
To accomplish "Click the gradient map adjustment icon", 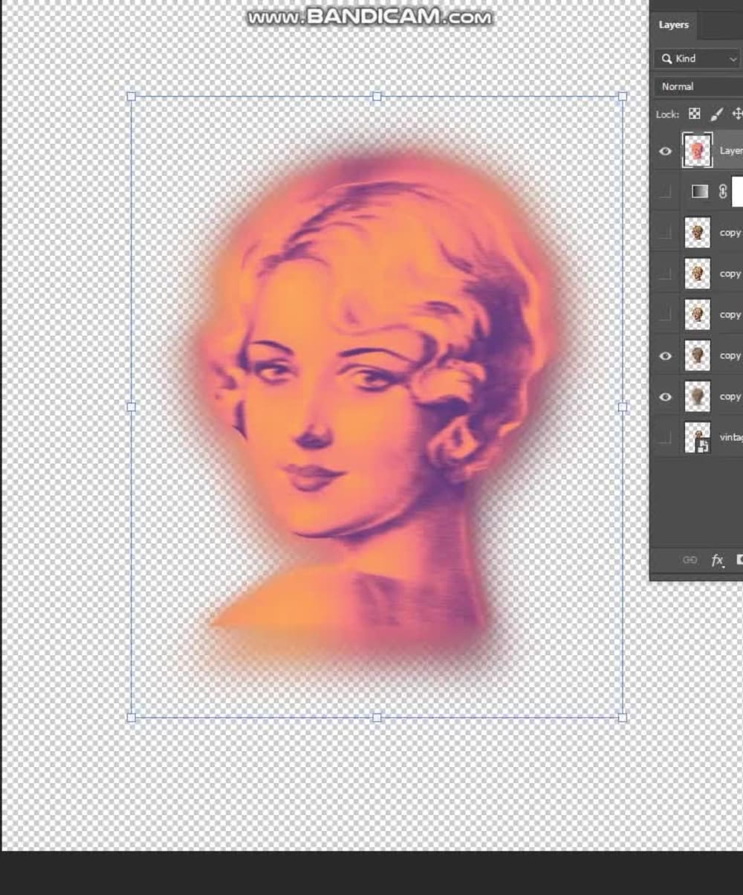I will [x=700, y=192].
